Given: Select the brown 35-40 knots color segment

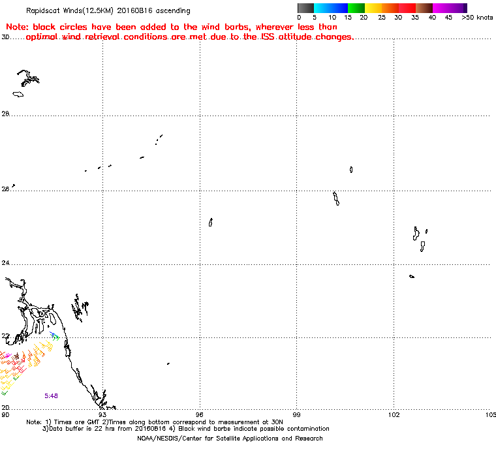Looking at the screenshot, I should 424,8.
